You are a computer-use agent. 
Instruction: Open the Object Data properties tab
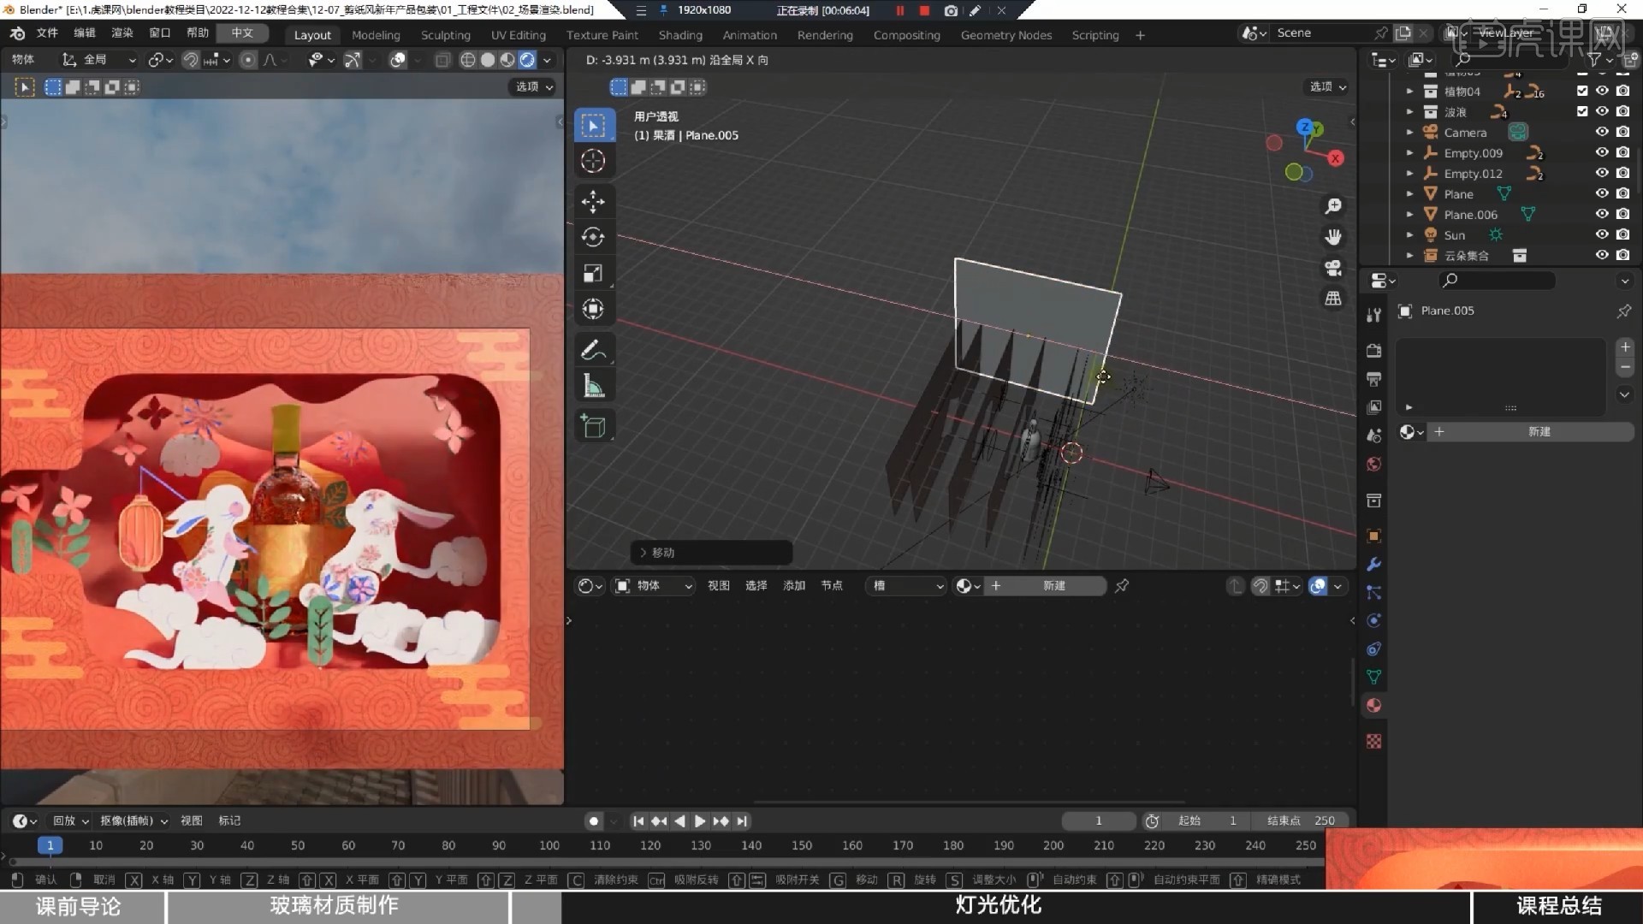click(1374, 678)
